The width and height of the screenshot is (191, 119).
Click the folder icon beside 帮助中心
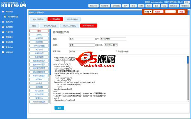coord(3,47)
